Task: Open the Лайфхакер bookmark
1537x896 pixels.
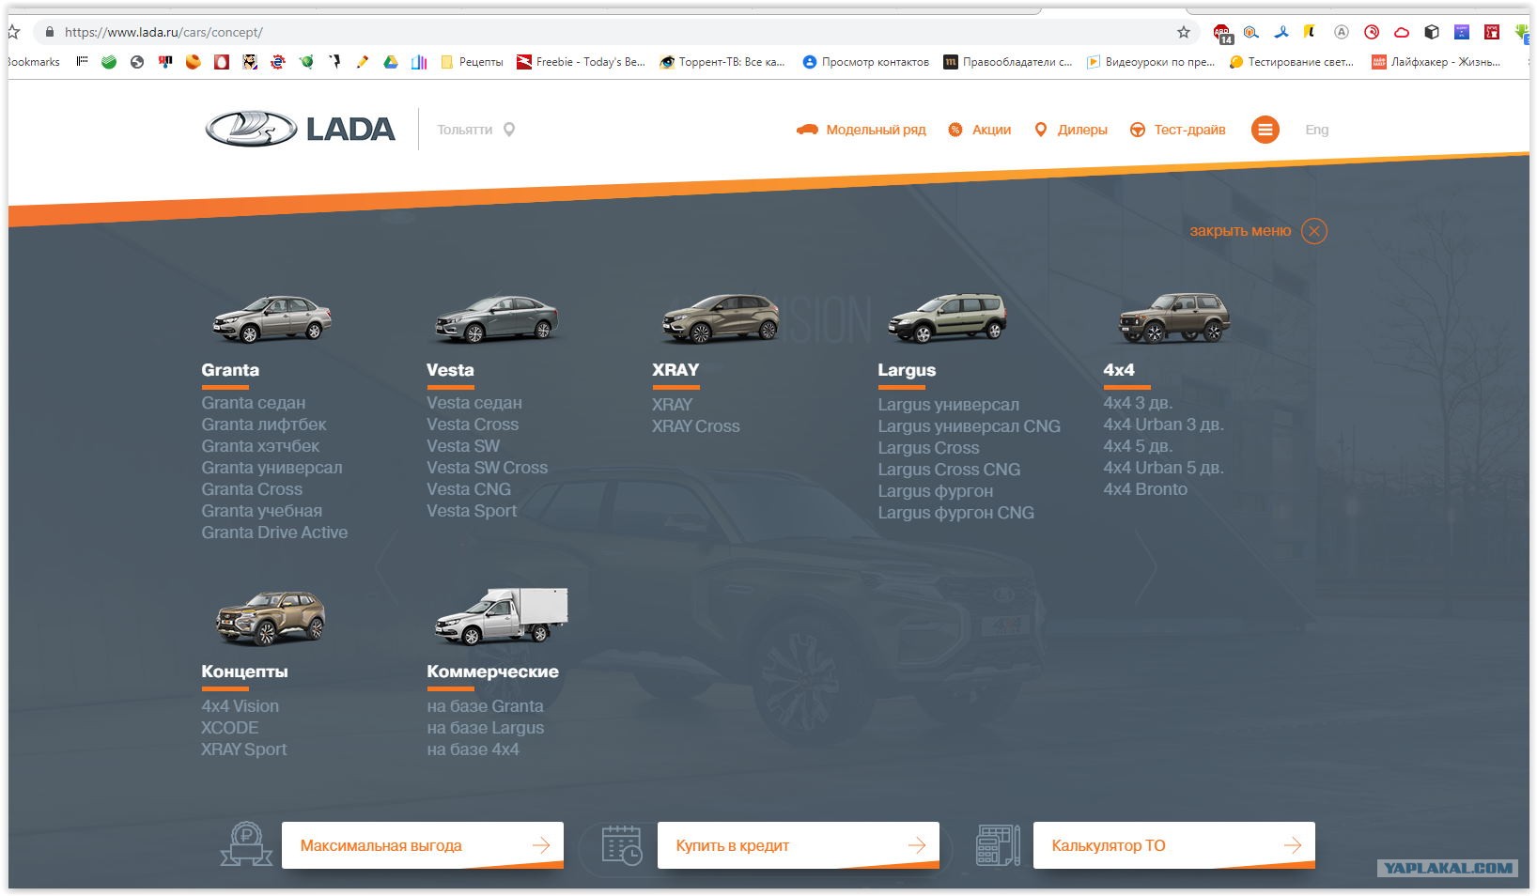Action: point(1436,62)
